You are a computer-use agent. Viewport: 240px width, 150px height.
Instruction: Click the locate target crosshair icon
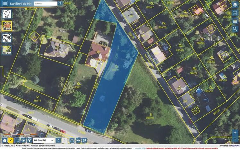[x=23, y=140]
